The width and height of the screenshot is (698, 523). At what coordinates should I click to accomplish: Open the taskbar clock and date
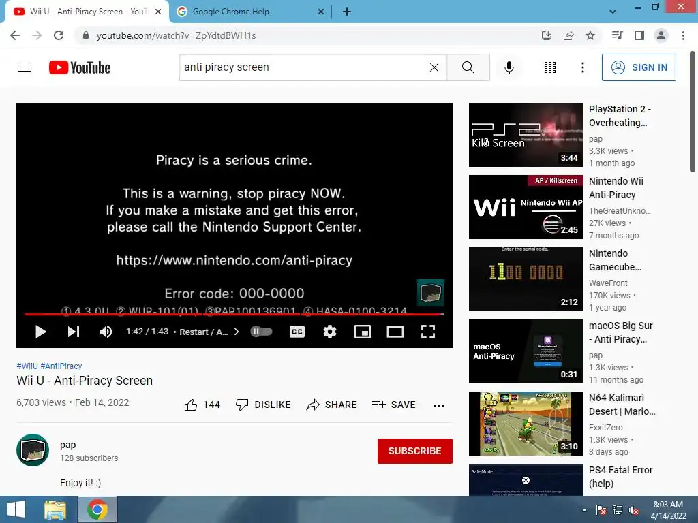[x=668, y=510]
